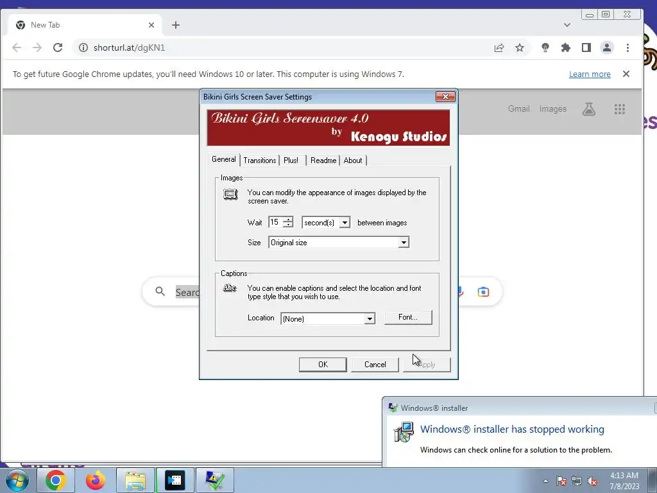Select the General tab

(x=224, y=159)
